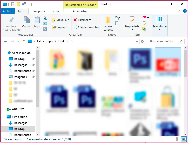Click the Pegar clipboard icon
The image size is (188, 143).
(37, 20)
